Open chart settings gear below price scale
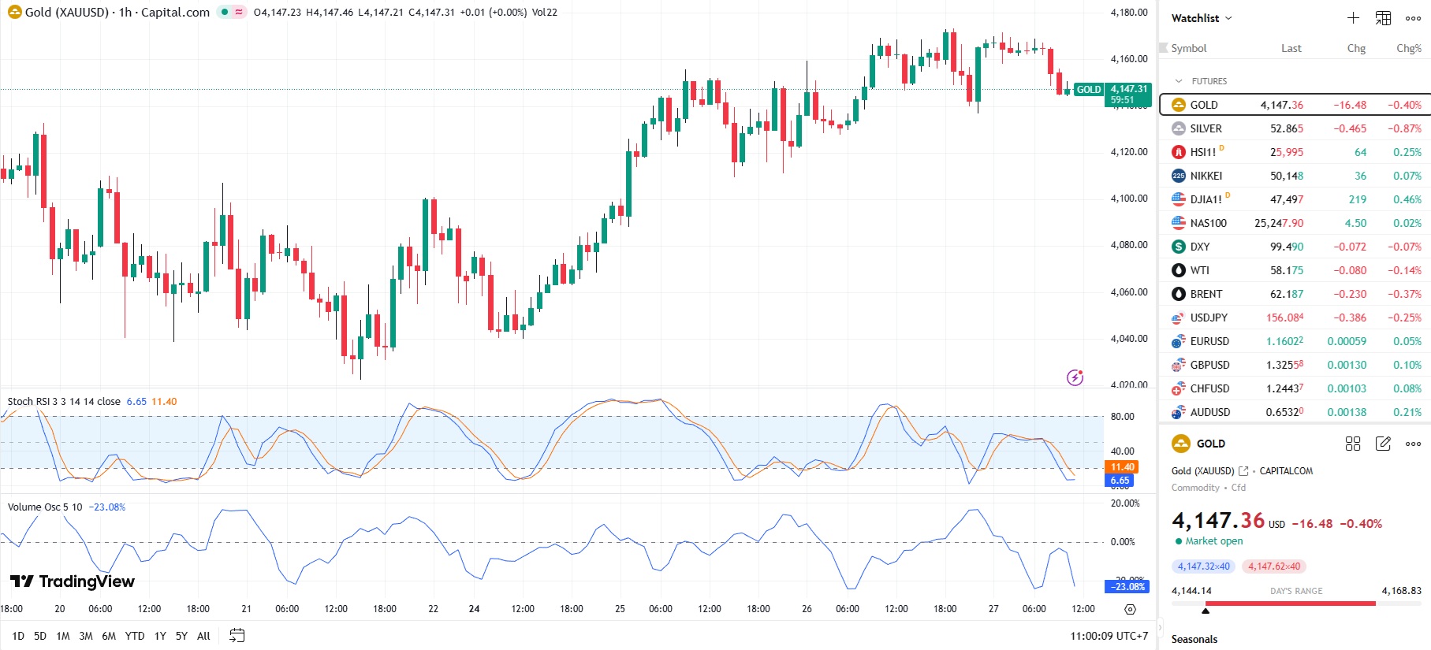1431x650 pixels. [x=1130, y=609]
